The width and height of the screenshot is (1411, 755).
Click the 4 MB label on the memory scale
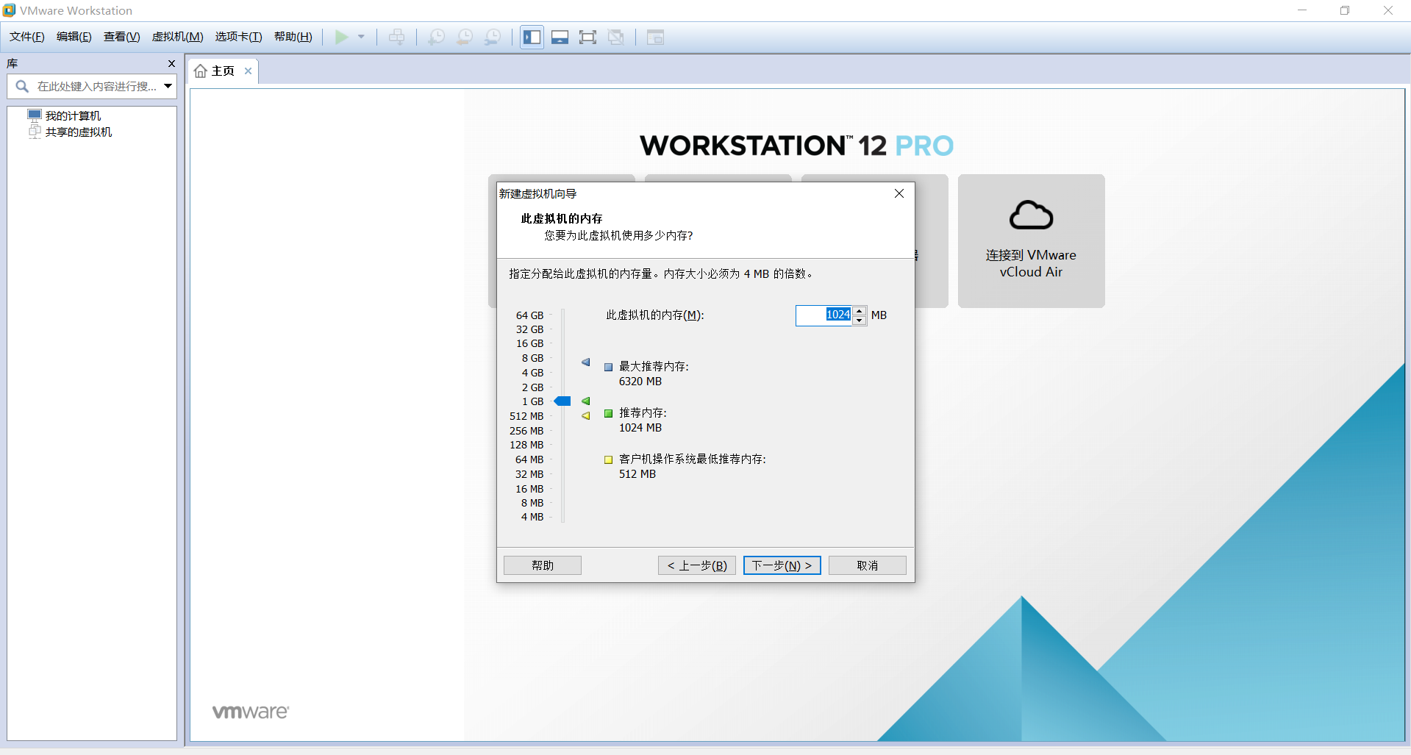coord(532,517)
